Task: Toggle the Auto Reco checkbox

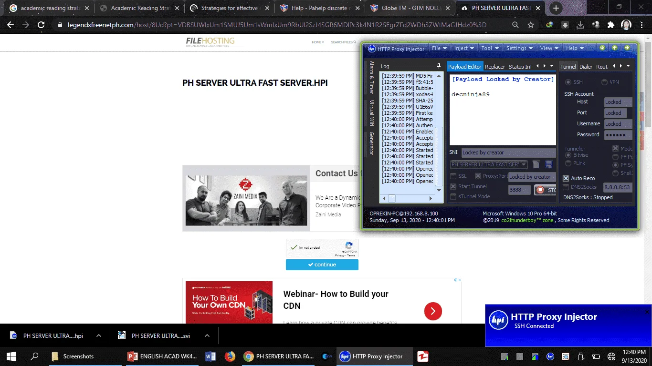Action: pos(566,178)
